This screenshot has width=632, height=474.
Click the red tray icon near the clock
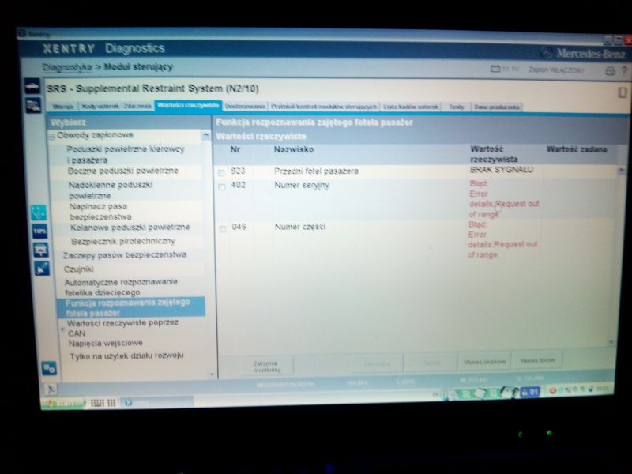[x=553, y=390]
